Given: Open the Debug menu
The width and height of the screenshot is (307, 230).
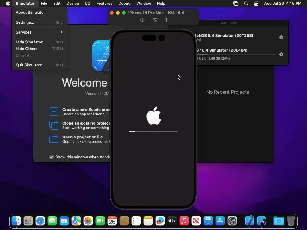Looking at the screenshot, I should [x=124, y=4].
